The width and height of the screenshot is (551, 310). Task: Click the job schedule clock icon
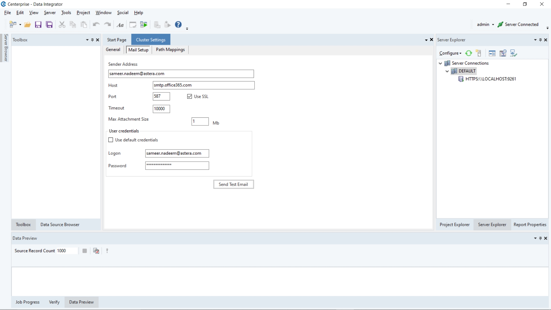click(x=503, y=53)
